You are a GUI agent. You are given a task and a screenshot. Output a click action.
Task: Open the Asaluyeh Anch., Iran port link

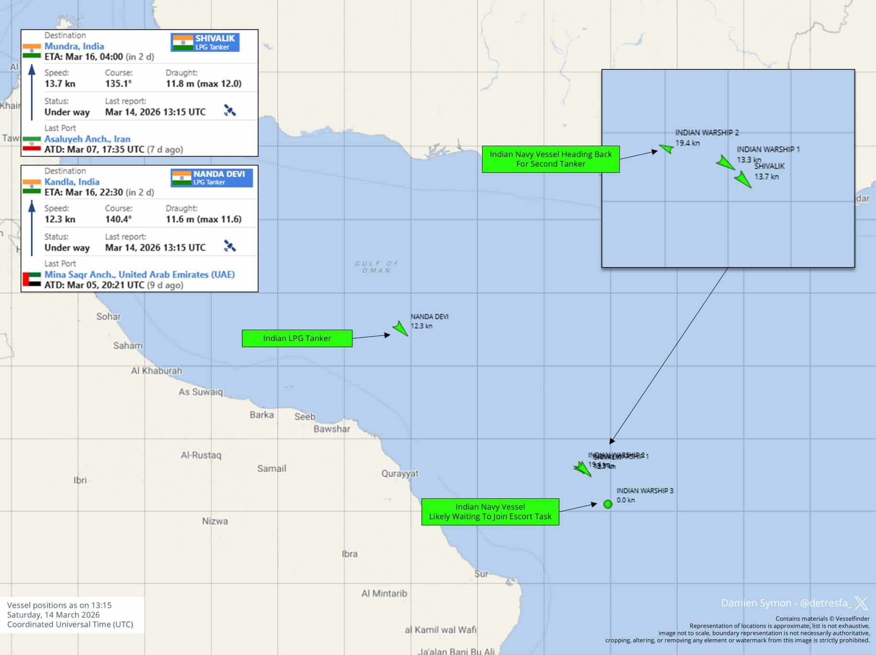point(87,139)
